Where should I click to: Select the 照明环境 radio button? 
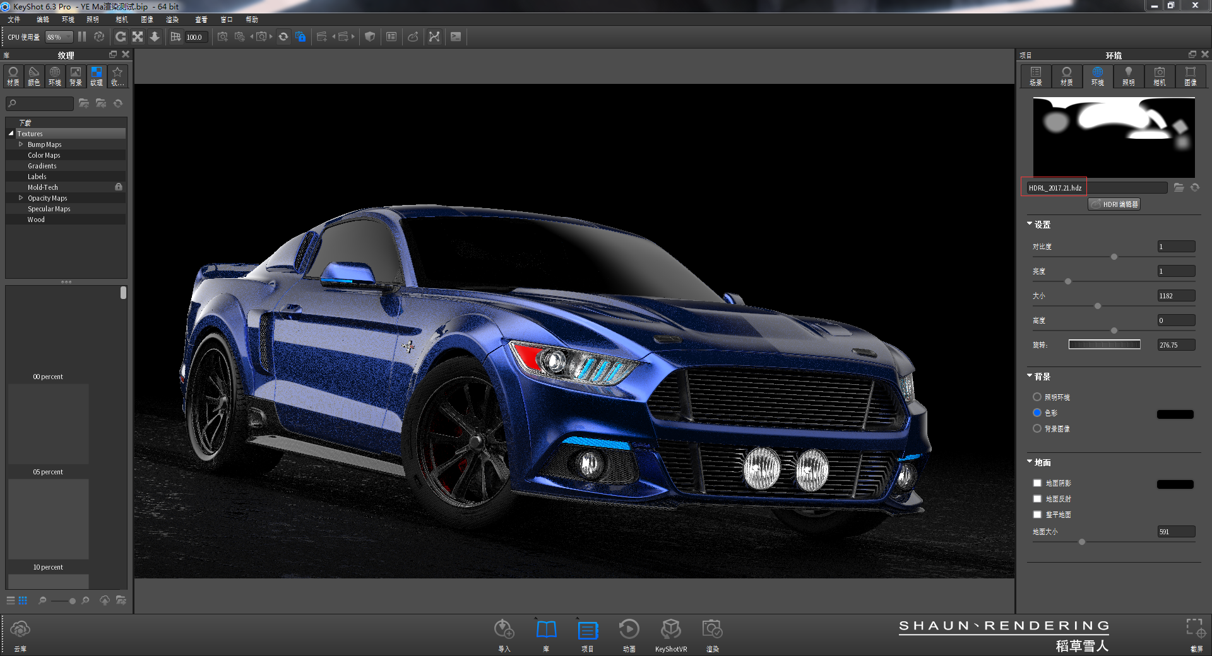(x=1036, y=397)
